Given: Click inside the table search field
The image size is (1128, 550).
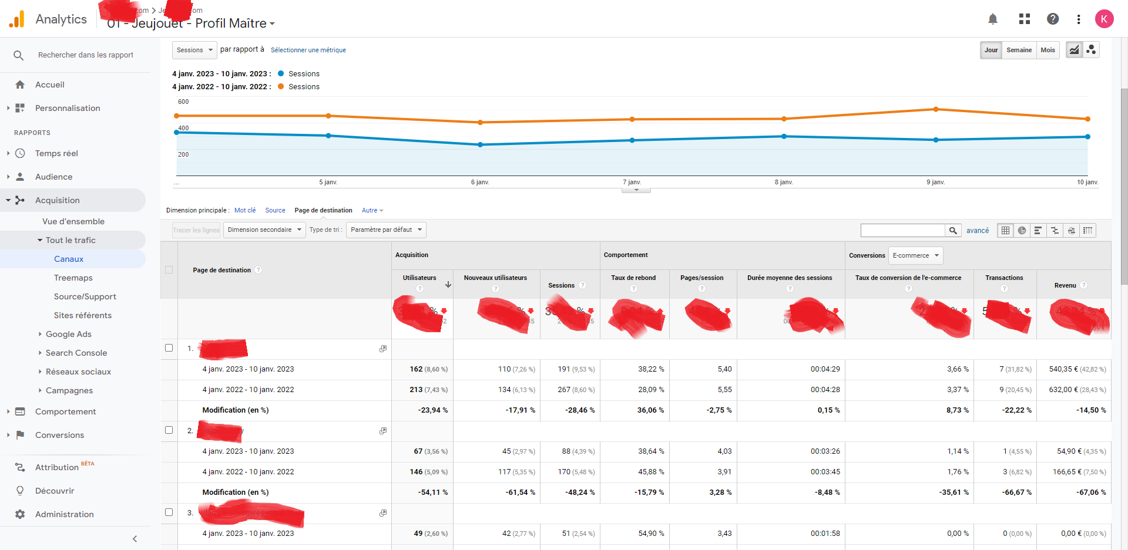Looking at the screenshot, I should click(903, 230).
